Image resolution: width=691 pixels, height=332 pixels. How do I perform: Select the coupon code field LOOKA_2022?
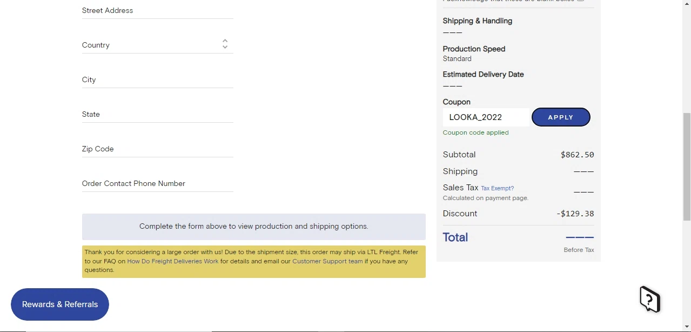pyautogui.click(x=486, y=117)
